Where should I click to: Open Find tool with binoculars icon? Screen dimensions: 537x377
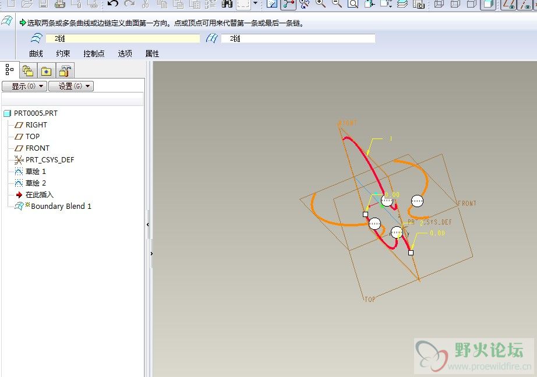pyautogui.click(x=227, y=3)
